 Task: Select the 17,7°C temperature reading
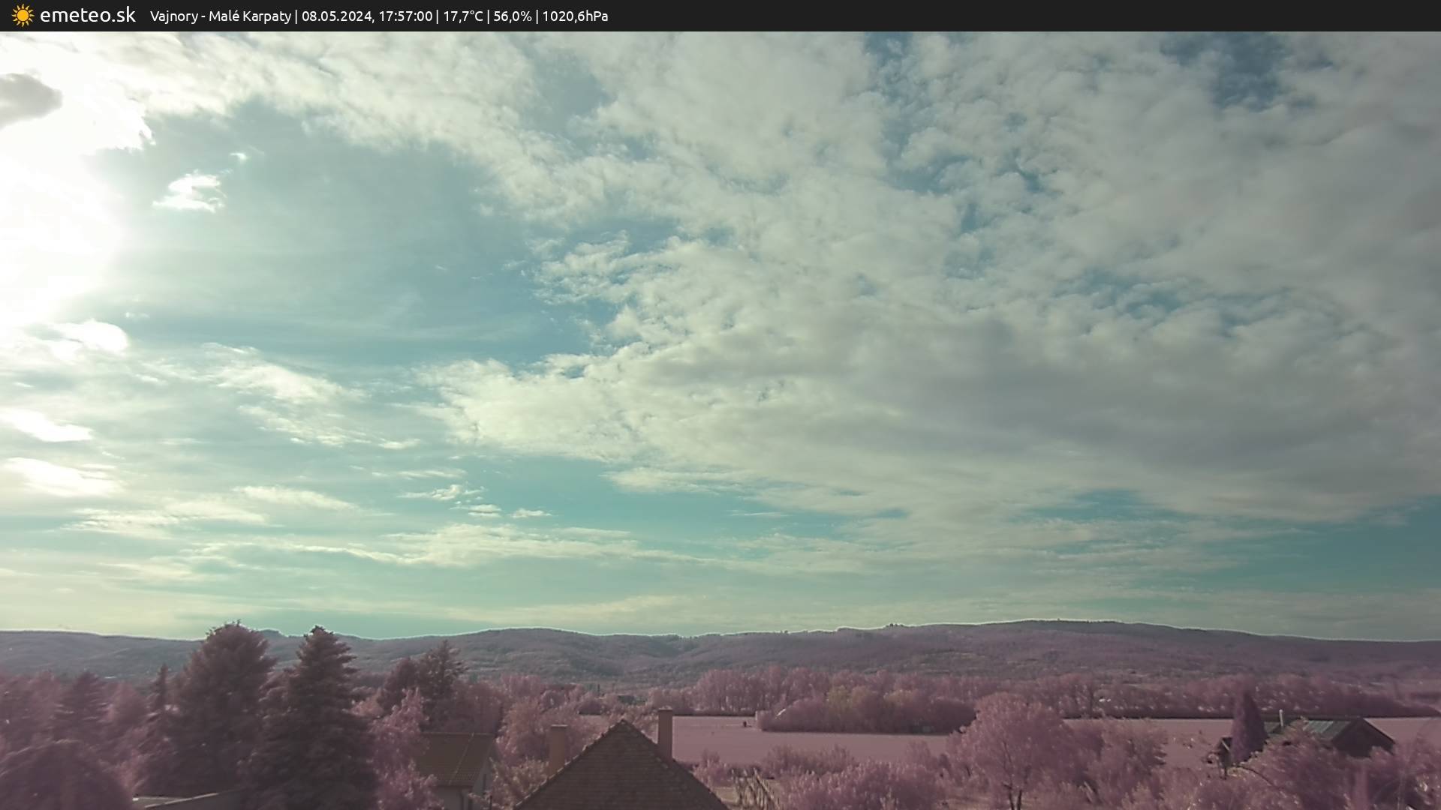pyautogui.click(x=463, y=16)
